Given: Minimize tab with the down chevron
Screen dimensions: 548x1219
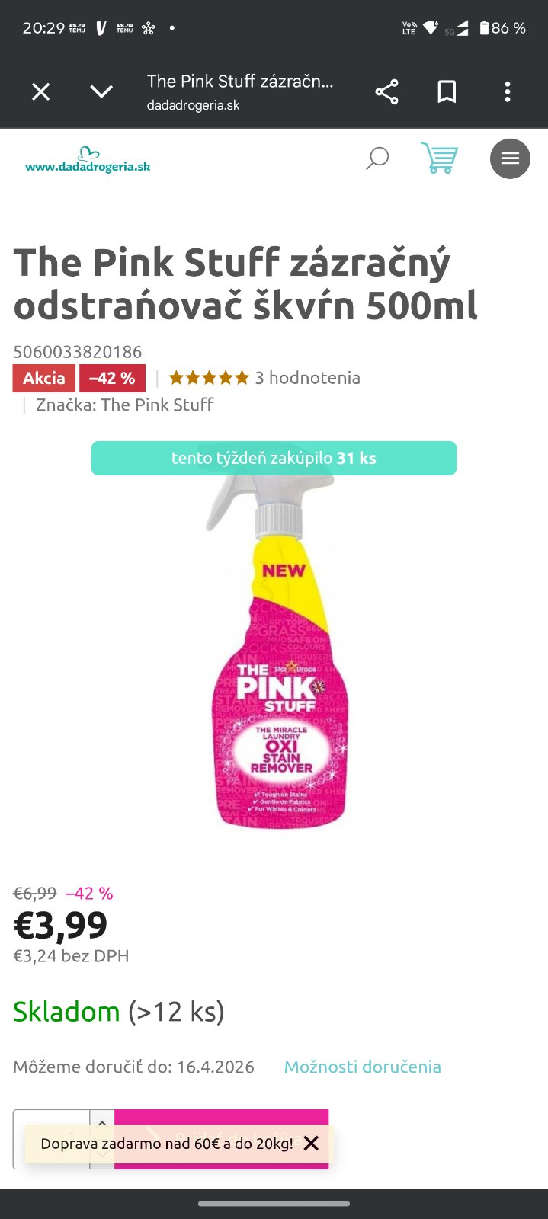Looking at the screenshot, I should coord(101,92).
